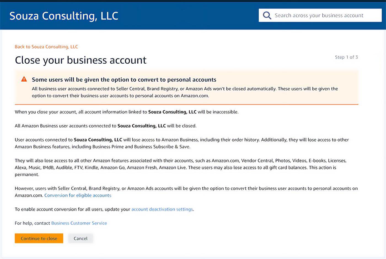Click the line starting "When you close your account"
Viewport: 386px width, 259px height.
pyautogui.click(x=127, y=112)
